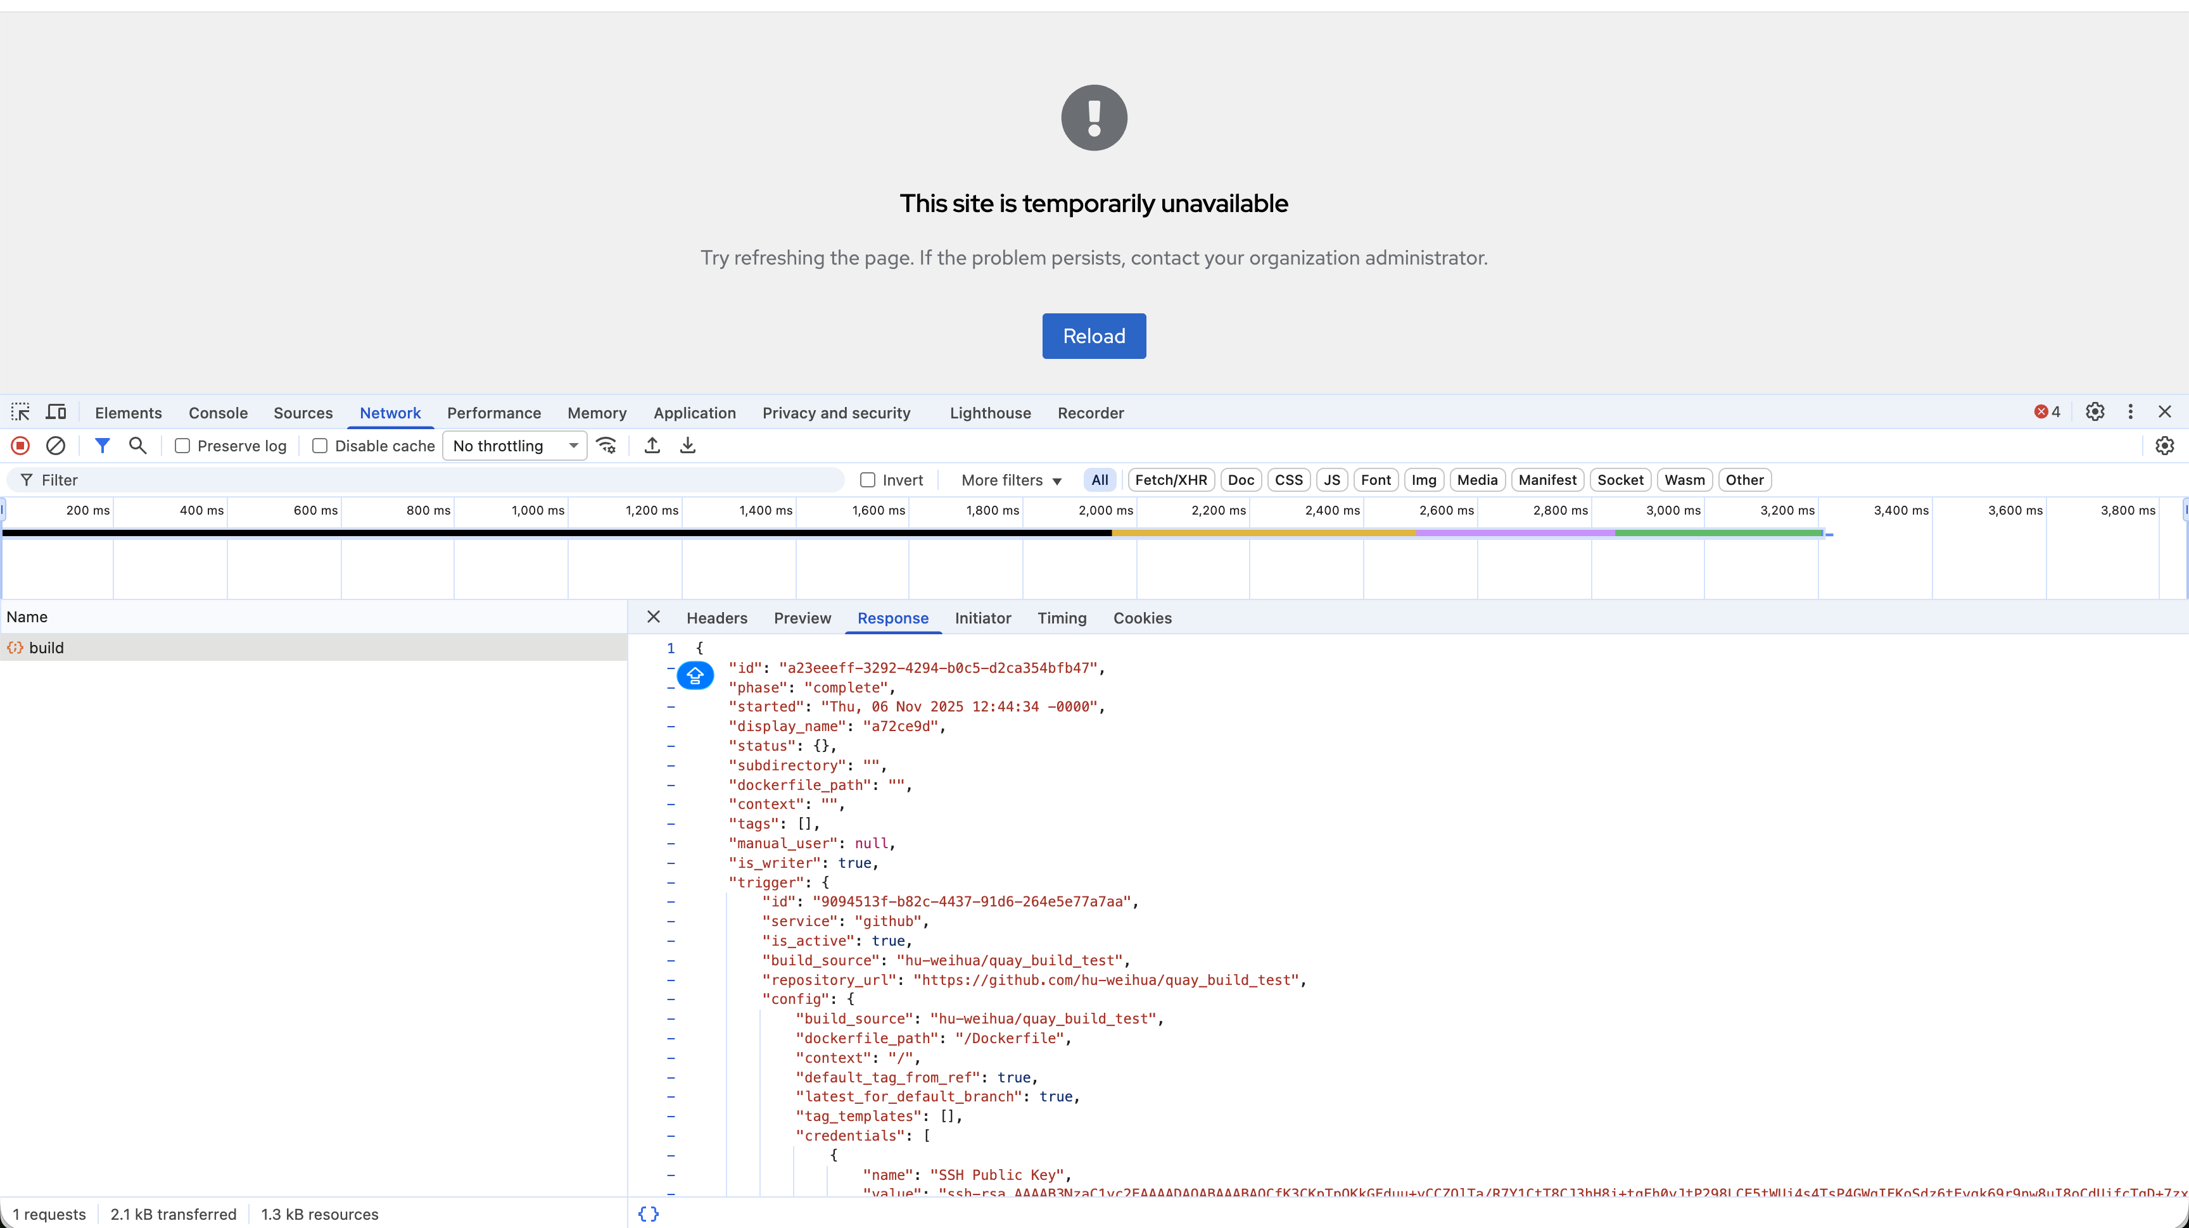Click the export HAR download icon
The height and width of the screenshot is (1228, 2189).
[688, 446]
